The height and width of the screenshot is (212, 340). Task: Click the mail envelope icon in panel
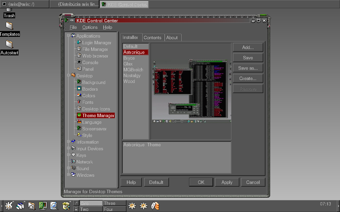[x=155, y=205]
